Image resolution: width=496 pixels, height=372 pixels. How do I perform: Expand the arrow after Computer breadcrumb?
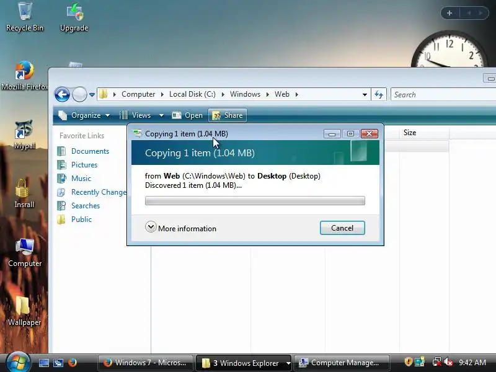[x=162, y=95]
